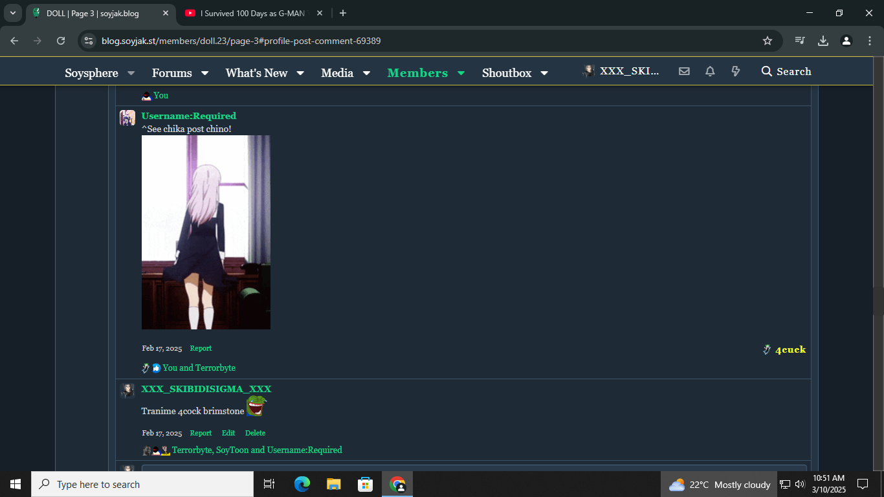This screenshot has width=884, height=497.
Task: Expand the Shoutbox dropdown arrow
Action: pyautogui.click(x=544, y=73)
